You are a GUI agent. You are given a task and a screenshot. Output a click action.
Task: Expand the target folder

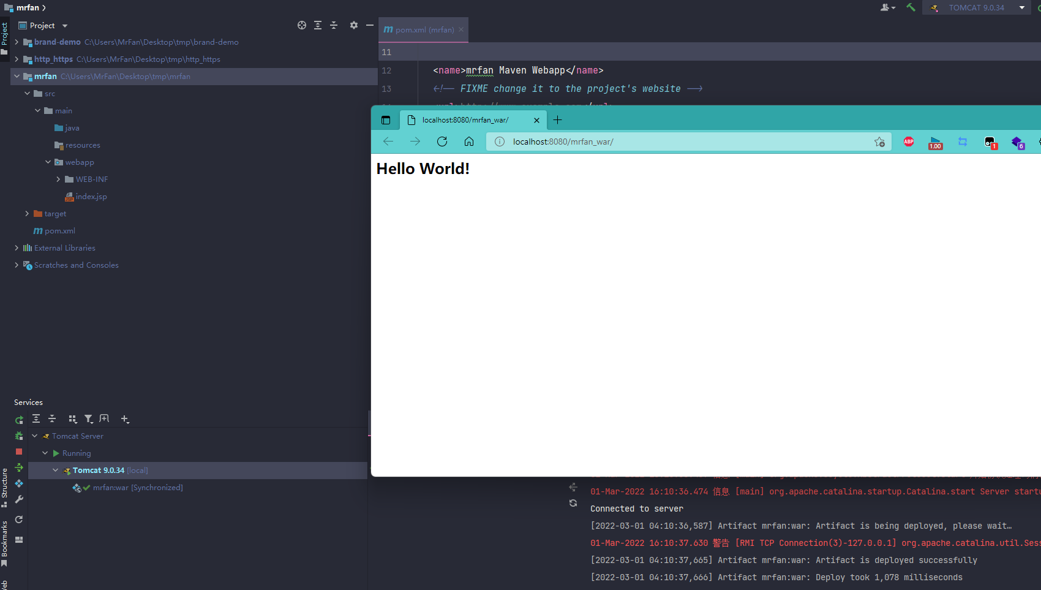(x=27, y=214)
